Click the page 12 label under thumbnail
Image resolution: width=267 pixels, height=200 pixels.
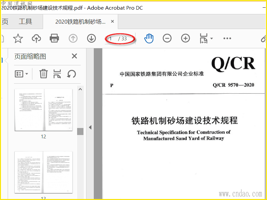[43, 137]
